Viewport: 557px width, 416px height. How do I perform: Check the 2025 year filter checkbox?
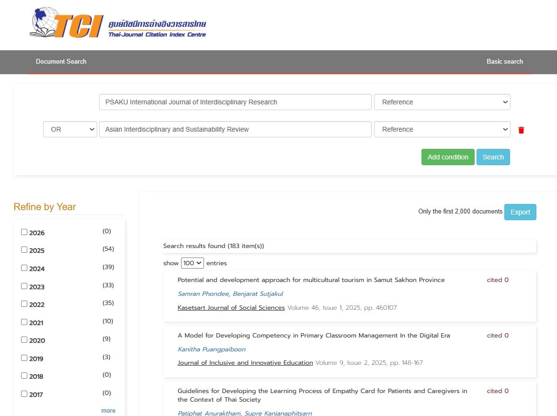point(24,250)
